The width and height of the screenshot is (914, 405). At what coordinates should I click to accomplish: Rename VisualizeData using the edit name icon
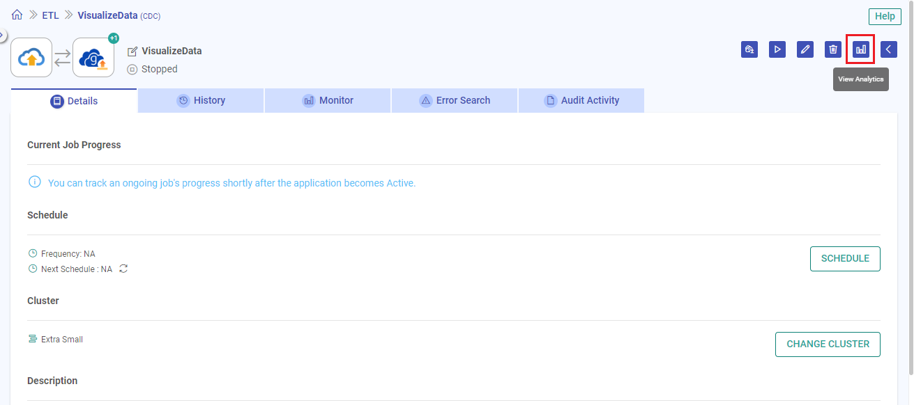[x=132, y=51]
